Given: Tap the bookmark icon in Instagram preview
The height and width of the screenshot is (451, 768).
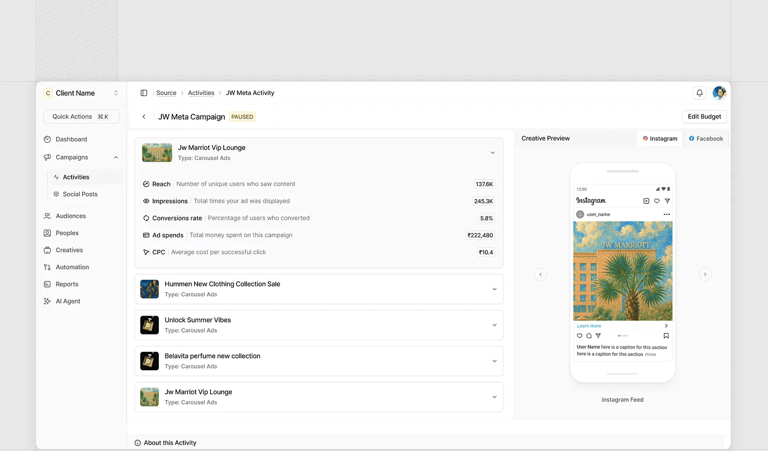Looking at the screenshot, I should 666,336.
